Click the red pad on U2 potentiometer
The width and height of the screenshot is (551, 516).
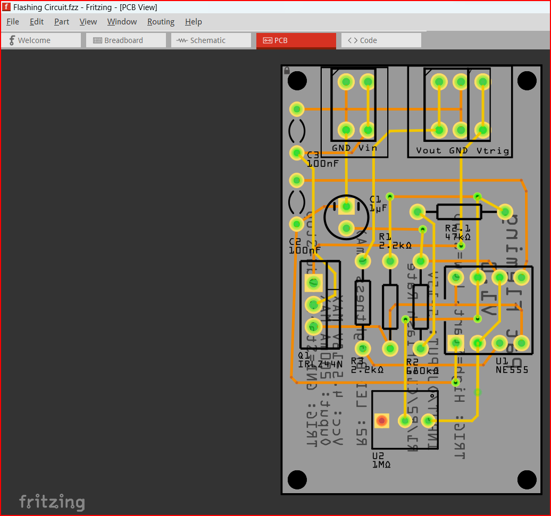(381, 421)
